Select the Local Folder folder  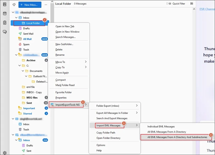tap(30, 23)
